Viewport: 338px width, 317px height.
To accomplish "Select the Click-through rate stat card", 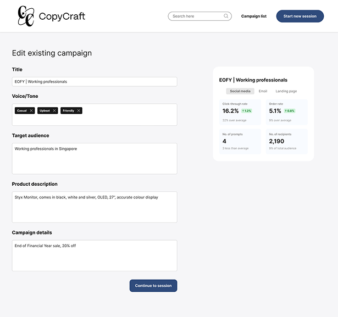I will click(x=240, y=112).
